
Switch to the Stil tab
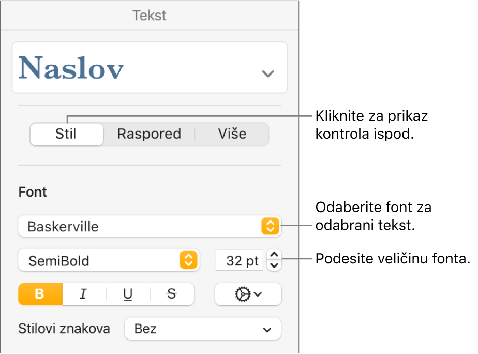click(x=67, y=134)
